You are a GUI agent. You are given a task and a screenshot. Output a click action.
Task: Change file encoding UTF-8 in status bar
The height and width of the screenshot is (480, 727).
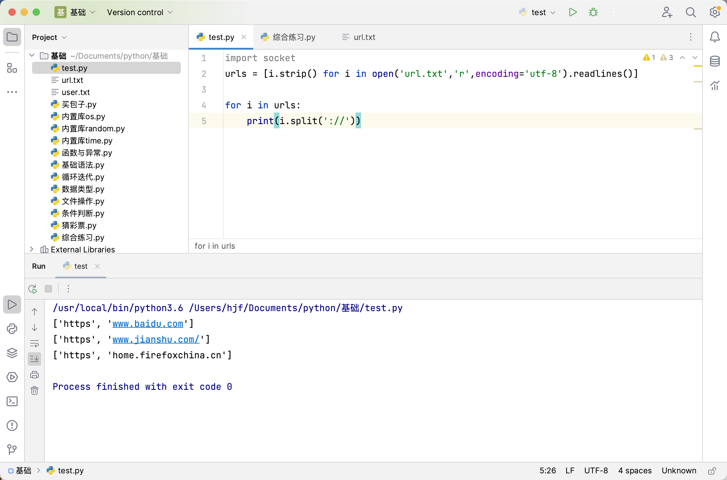coord(596,471)
